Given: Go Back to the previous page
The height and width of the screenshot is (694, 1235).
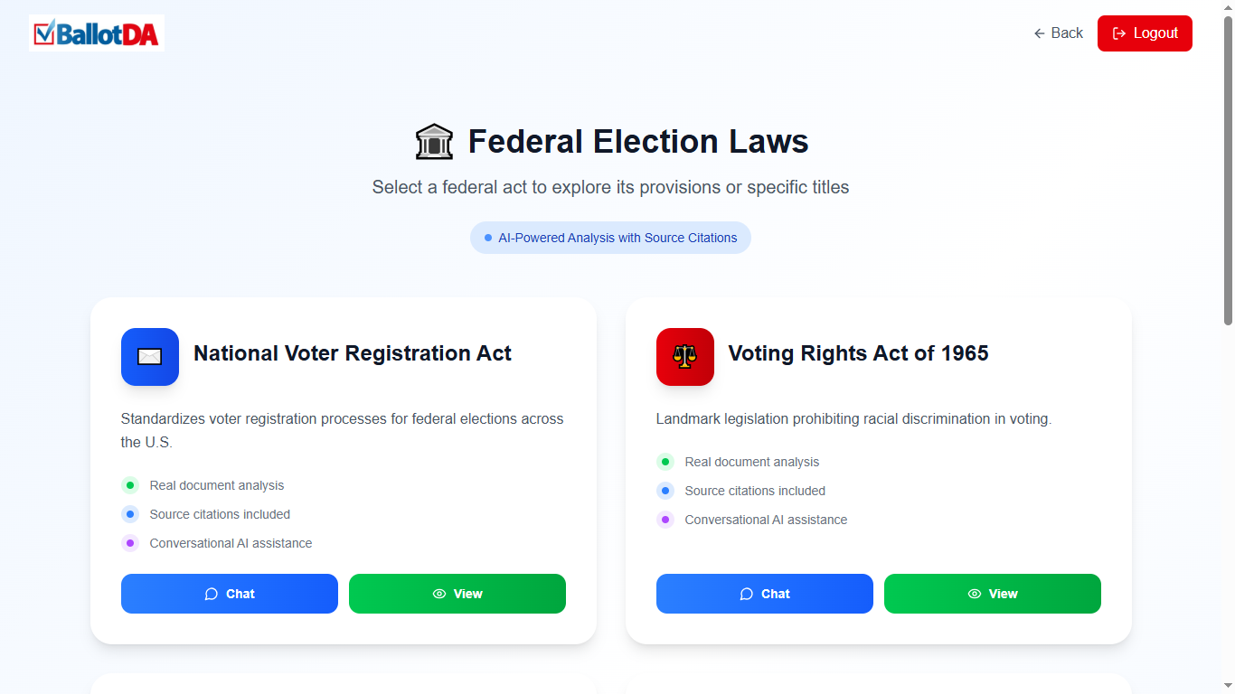Looking at the screenshot, I should point(1059,33).
